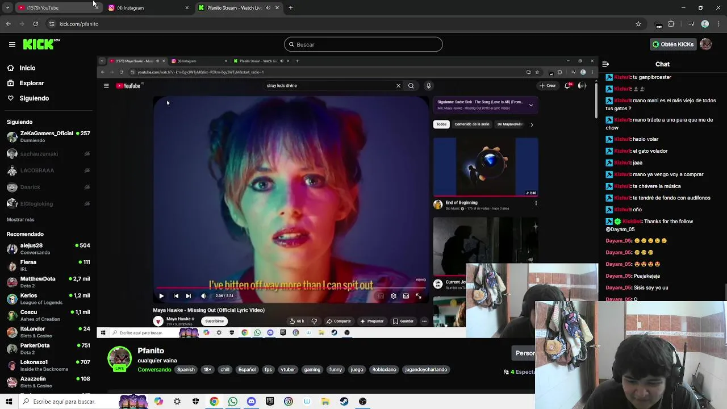
Task: Open OBS Studio from the taskbar
Action: [x=362, y=402]
